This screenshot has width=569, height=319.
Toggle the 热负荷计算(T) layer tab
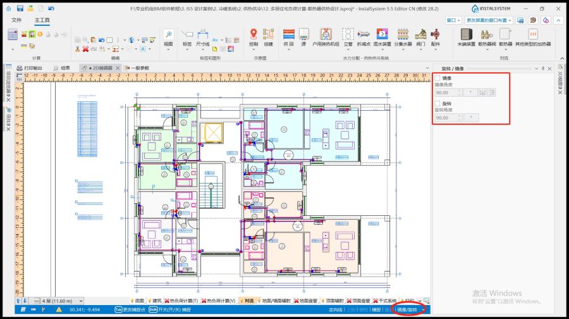(x=181, y=301)
